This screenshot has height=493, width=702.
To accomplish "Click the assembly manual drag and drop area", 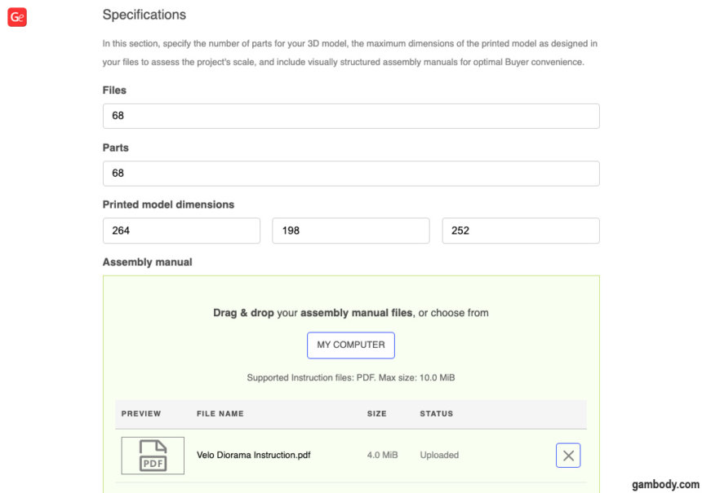I will click(350, 312).
